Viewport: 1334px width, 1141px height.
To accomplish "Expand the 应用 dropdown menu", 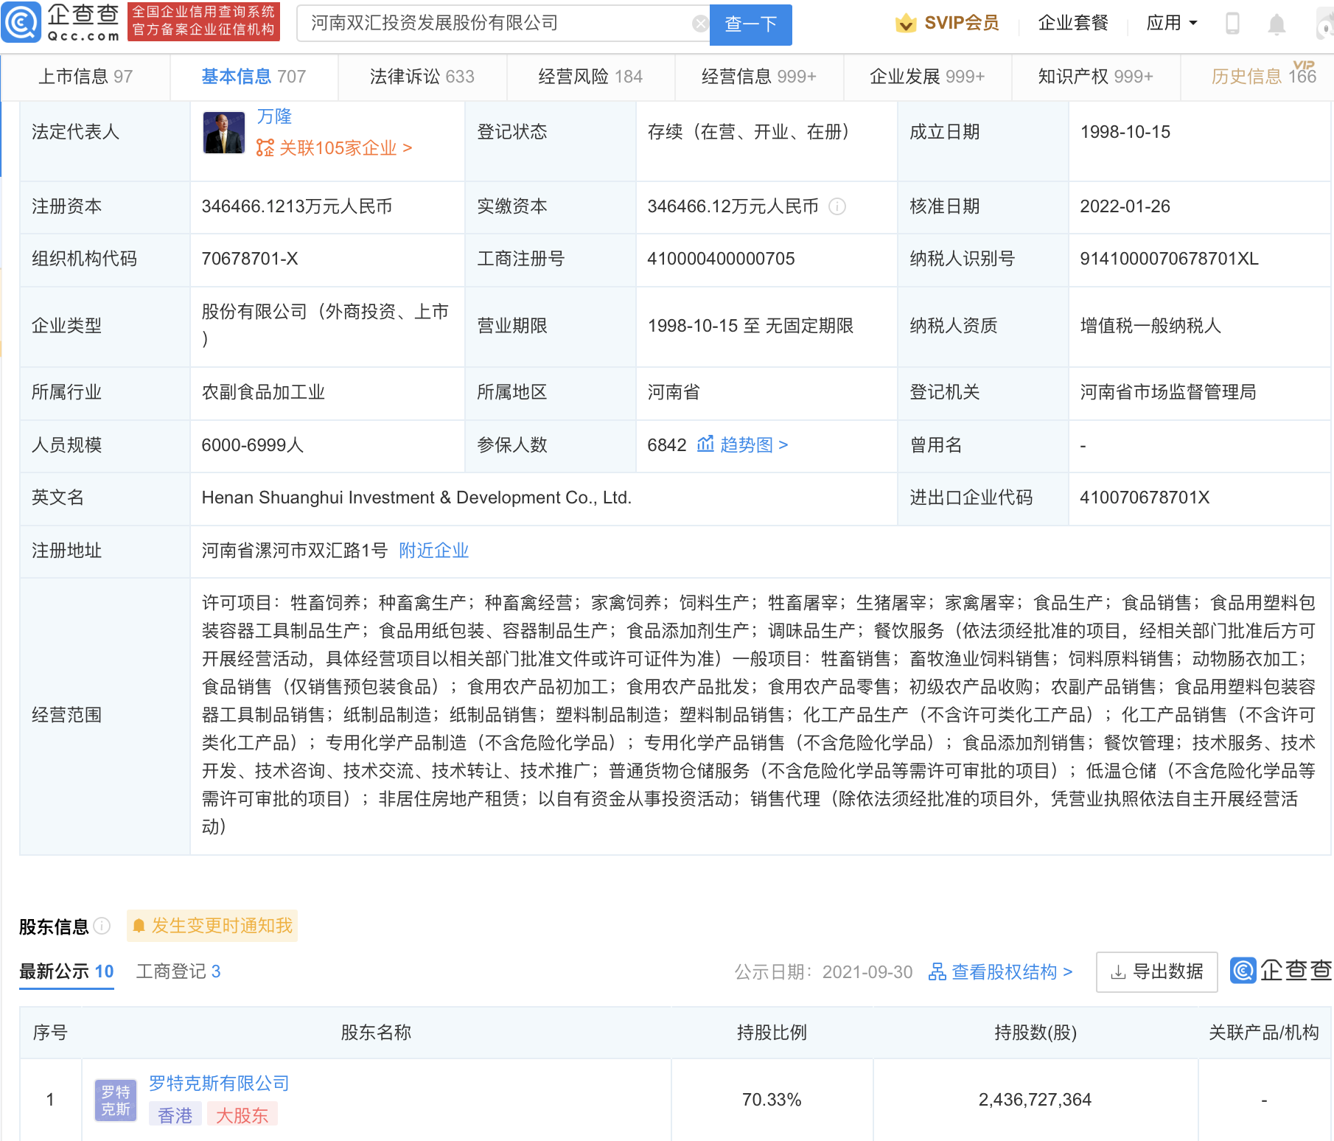I will [x=1171, y=24].
